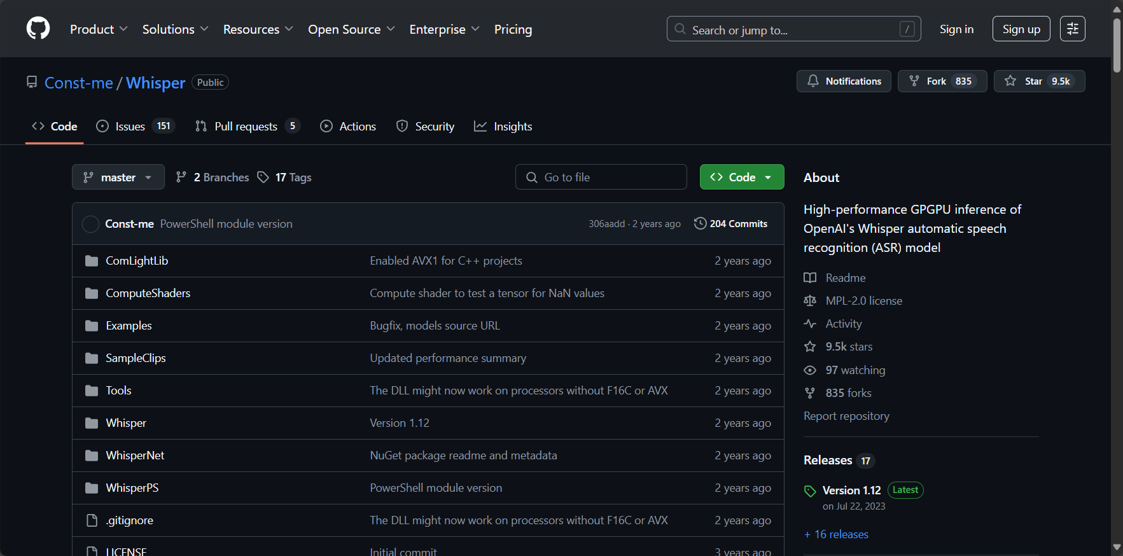Open the Insights tab

[503, 126]
